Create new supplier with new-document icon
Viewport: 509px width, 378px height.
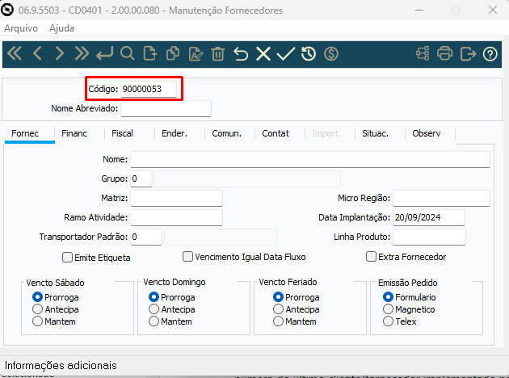pos(150,53)
